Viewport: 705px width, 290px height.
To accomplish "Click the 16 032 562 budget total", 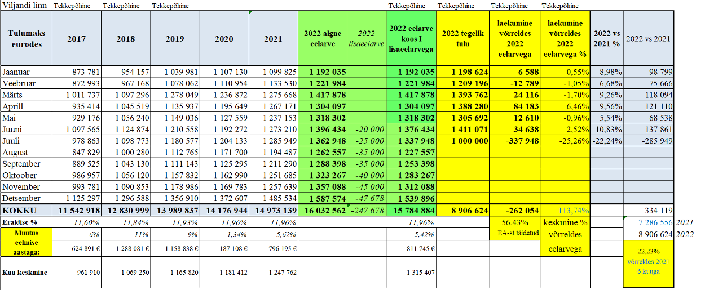I will click(x=323, y=210).
